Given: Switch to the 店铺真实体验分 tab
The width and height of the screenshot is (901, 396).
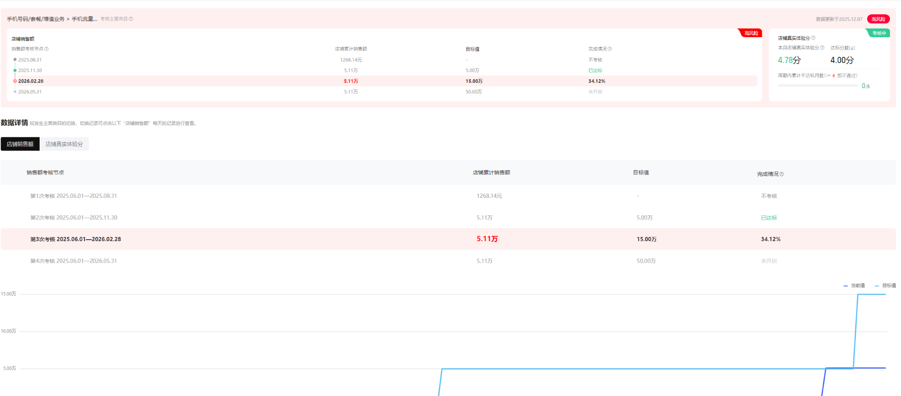Looking at the screenshot, I should pyautogui.click(x=64, y=144).
